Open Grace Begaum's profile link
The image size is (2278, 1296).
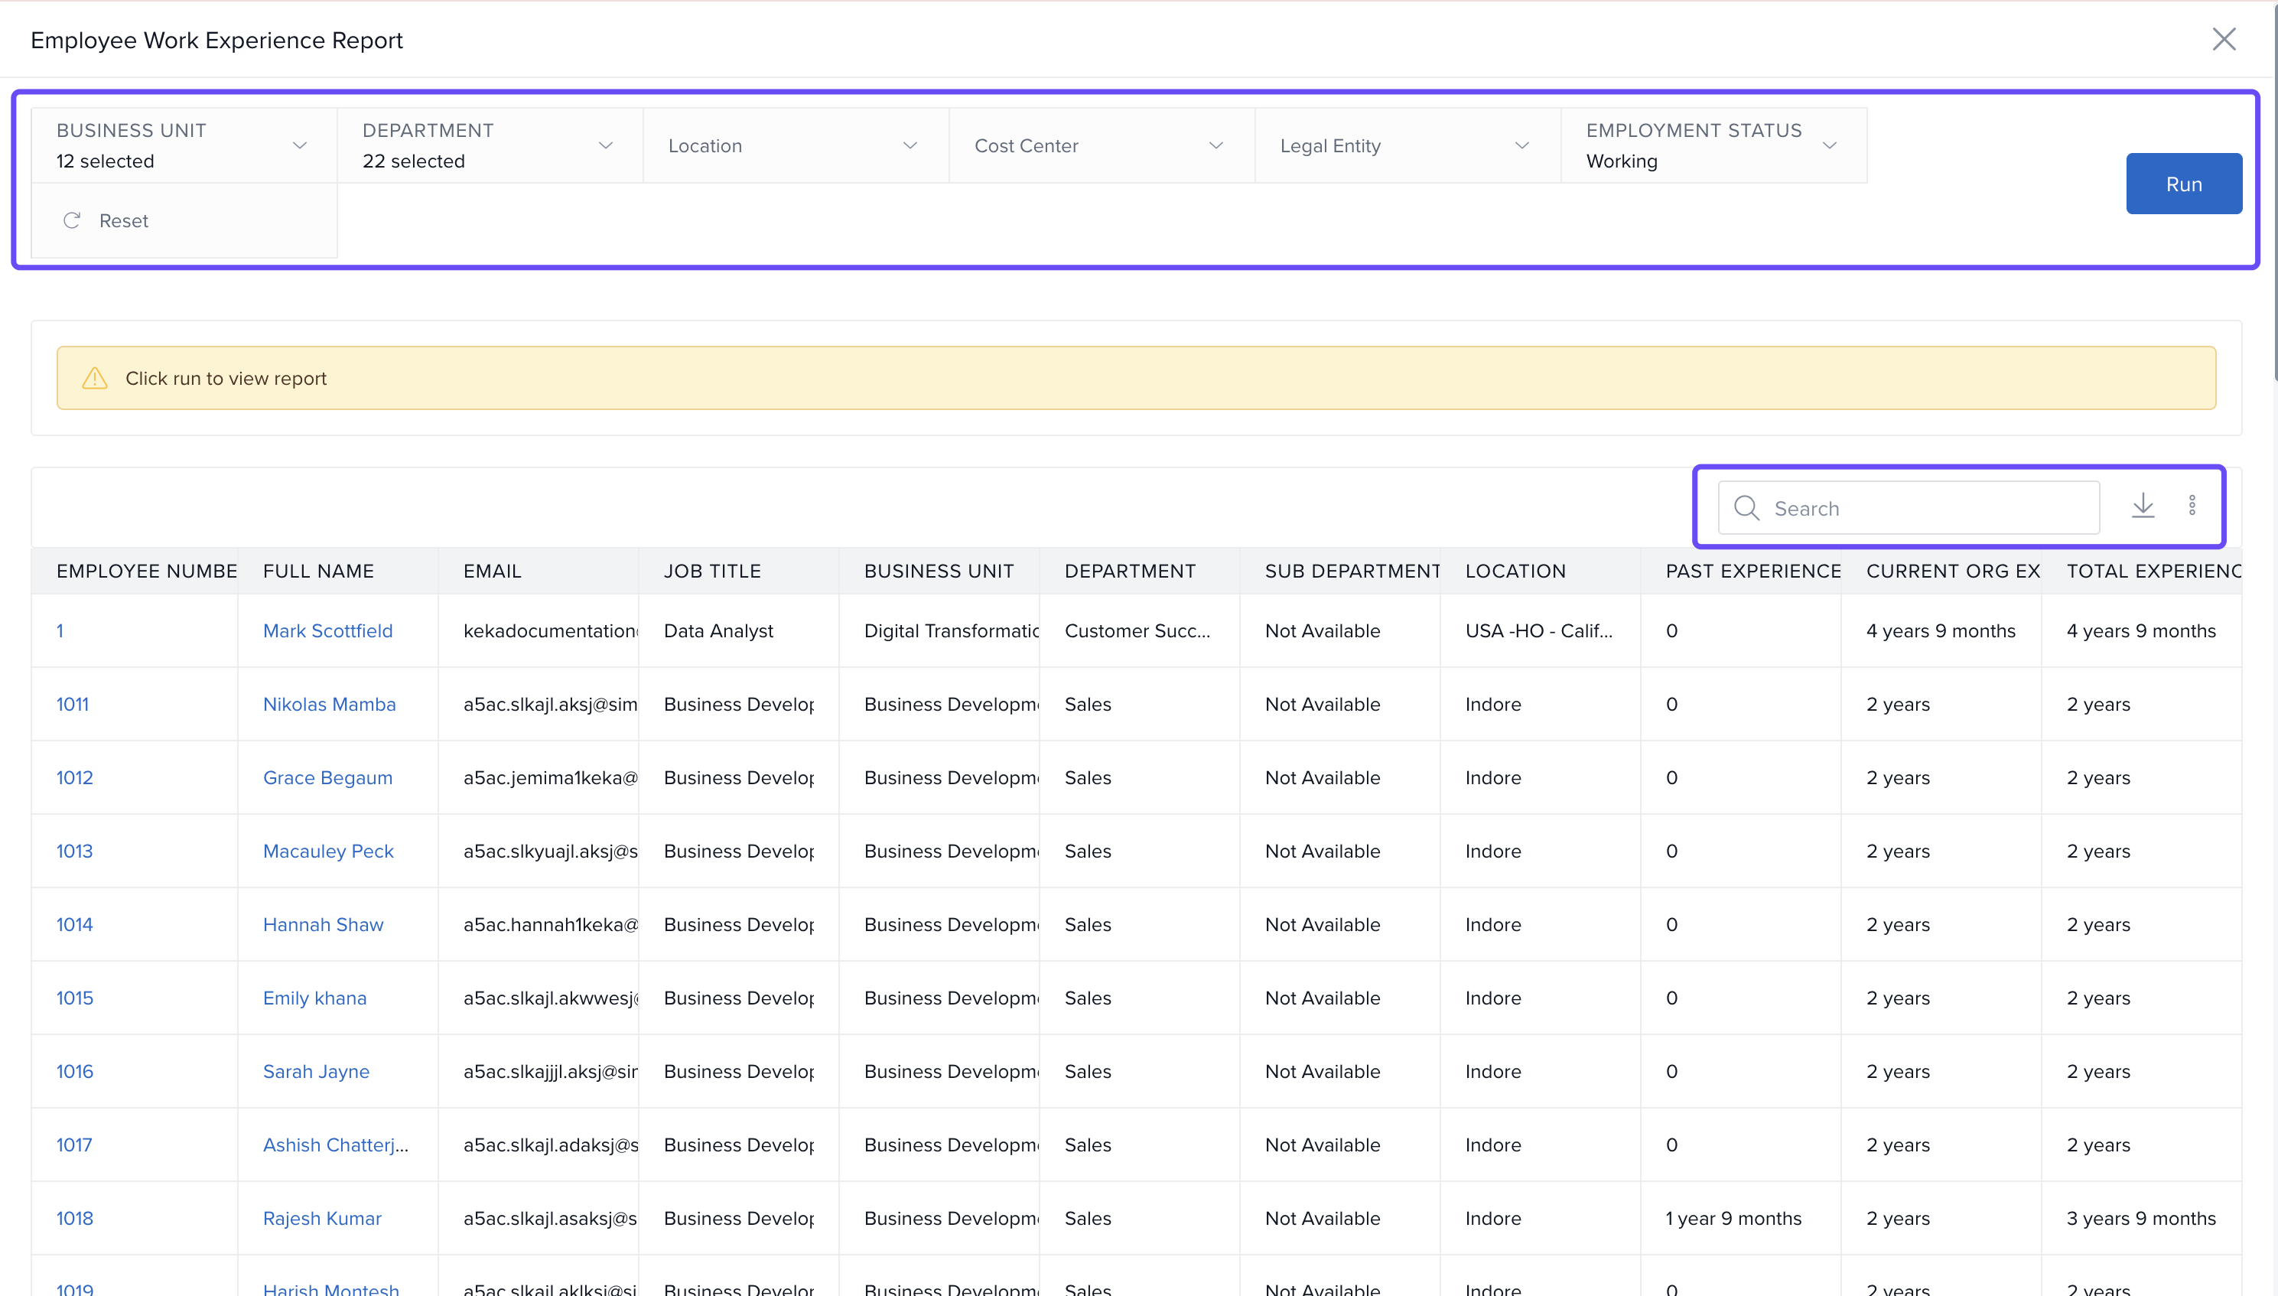click(327, 777)
